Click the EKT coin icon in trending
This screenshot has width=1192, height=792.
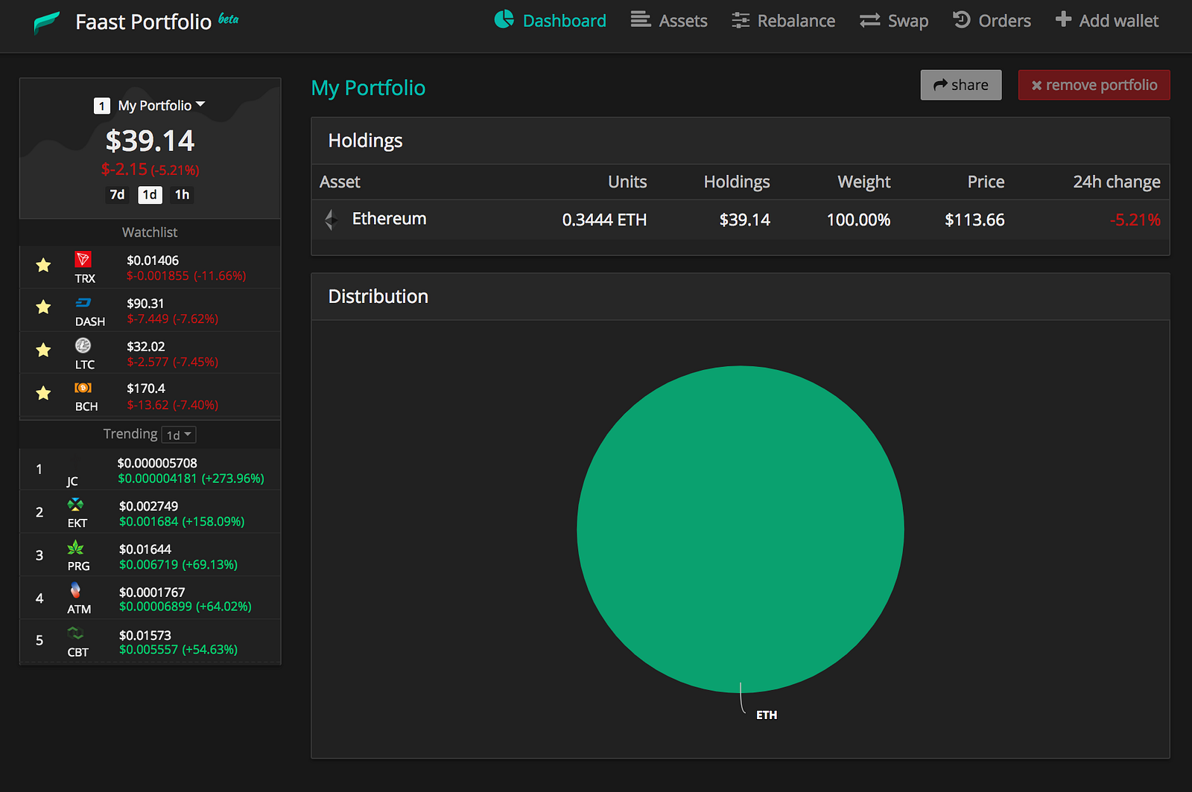[75, 505]
